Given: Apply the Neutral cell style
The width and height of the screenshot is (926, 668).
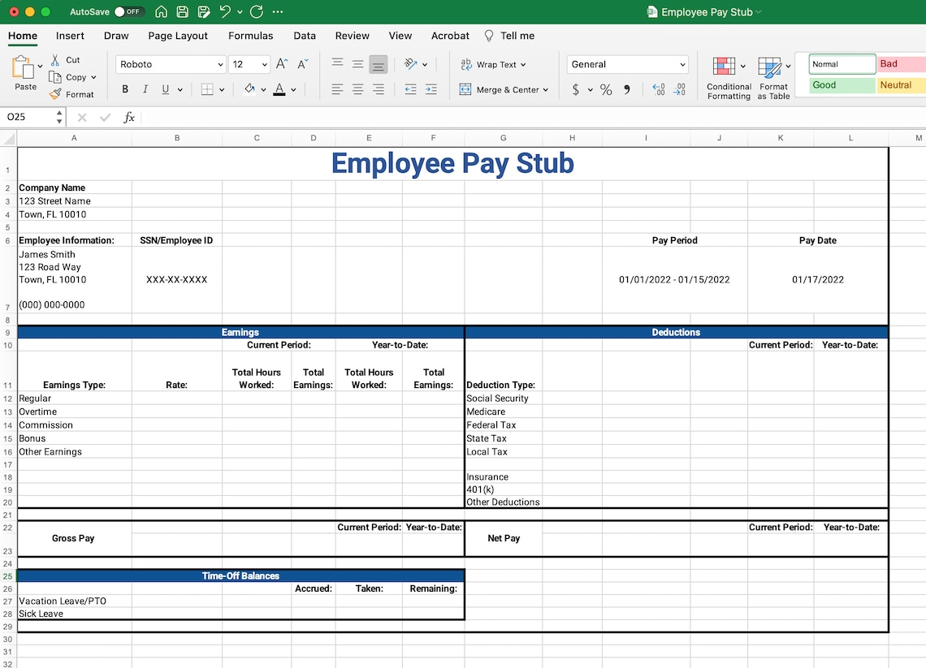Looking at the screenshot, I should coord(901,85).
